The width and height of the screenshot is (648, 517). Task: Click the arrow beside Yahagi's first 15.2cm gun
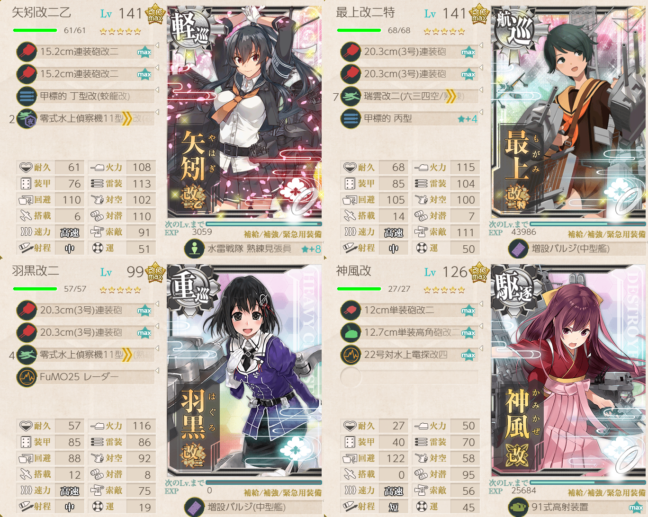[157, 45]
